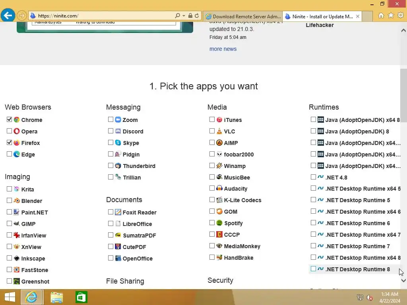
Task: Uncheck the Firefox checkbox
Action: pos(10,143)
